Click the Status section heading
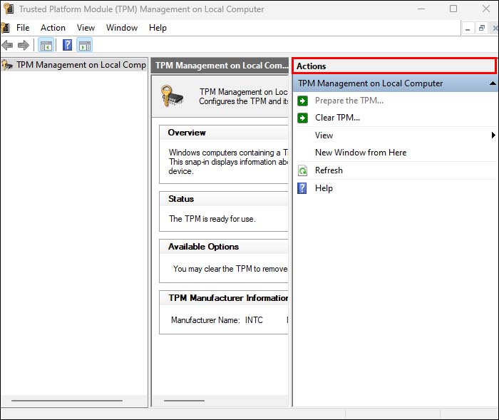The width and height of the screenshot is (499, 420). (181, 199)
